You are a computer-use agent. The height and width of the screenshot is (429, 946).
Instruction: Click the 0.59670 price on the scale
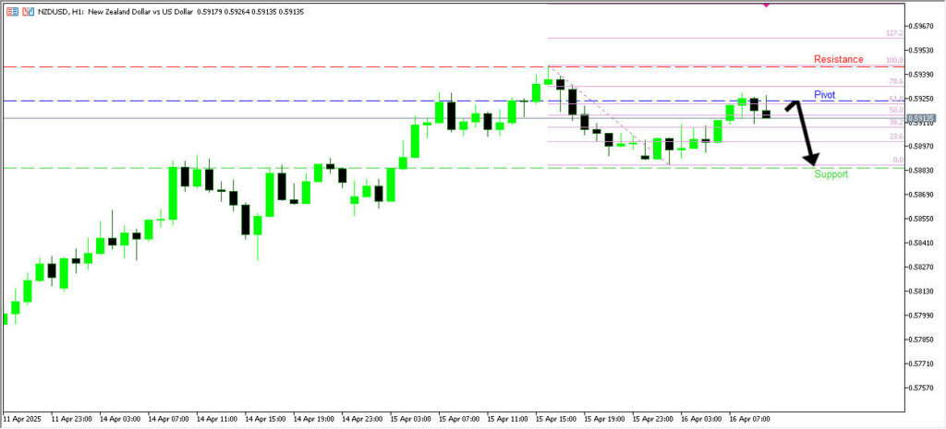924,26
